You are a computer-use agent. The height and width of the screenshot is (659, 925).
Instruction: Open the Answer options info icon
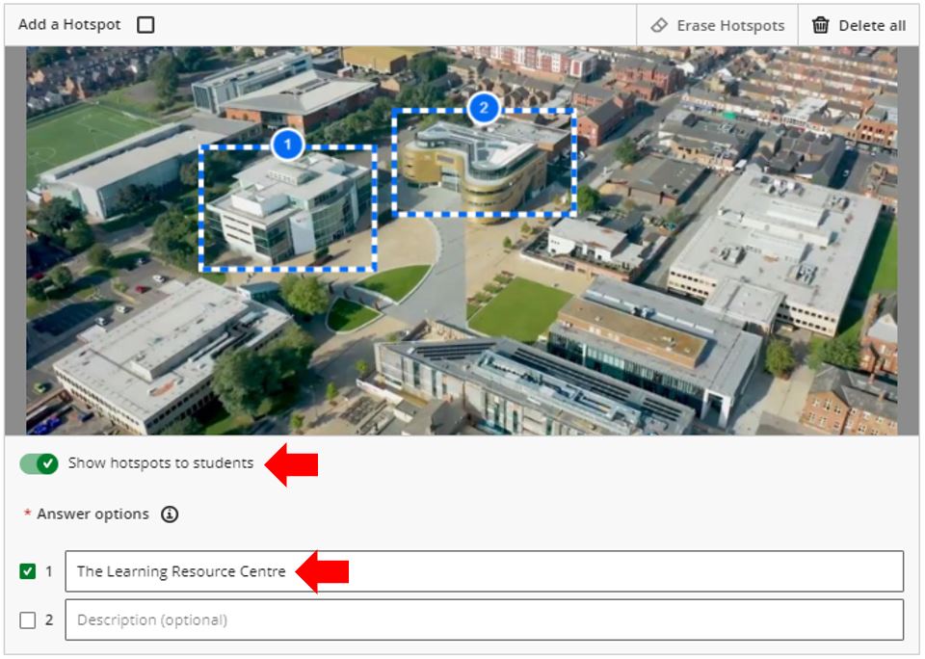pos(170,514)
